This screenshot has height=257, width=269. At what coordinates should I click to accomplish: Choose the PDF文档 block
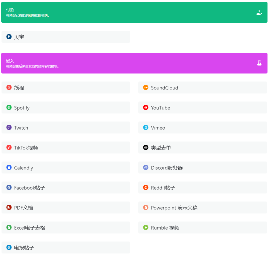66,207
